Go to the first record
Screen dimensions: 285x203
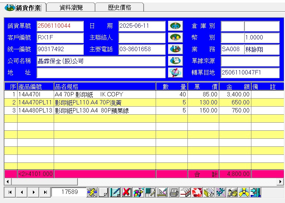click(10, 192)
